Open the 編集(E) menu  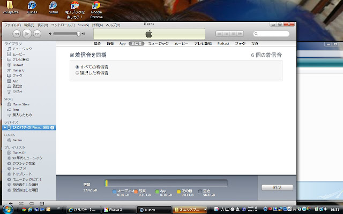click(29, 25)
